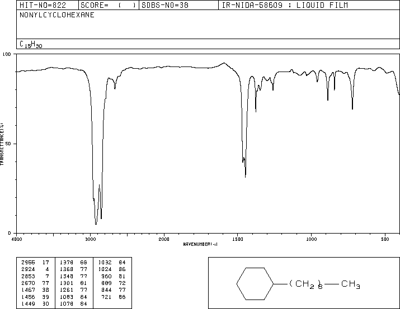Click the transmittance value '66' beside 1378

(84, 262)
